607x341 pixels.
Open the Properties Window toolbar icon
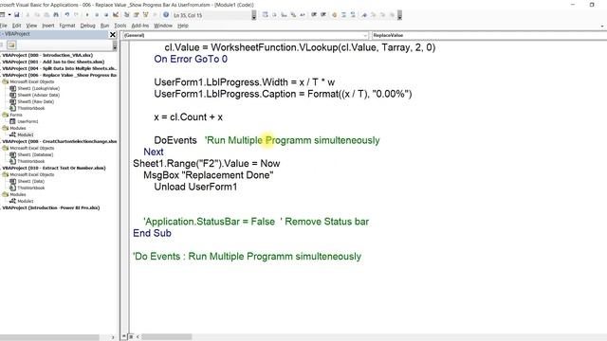point(137,15)
